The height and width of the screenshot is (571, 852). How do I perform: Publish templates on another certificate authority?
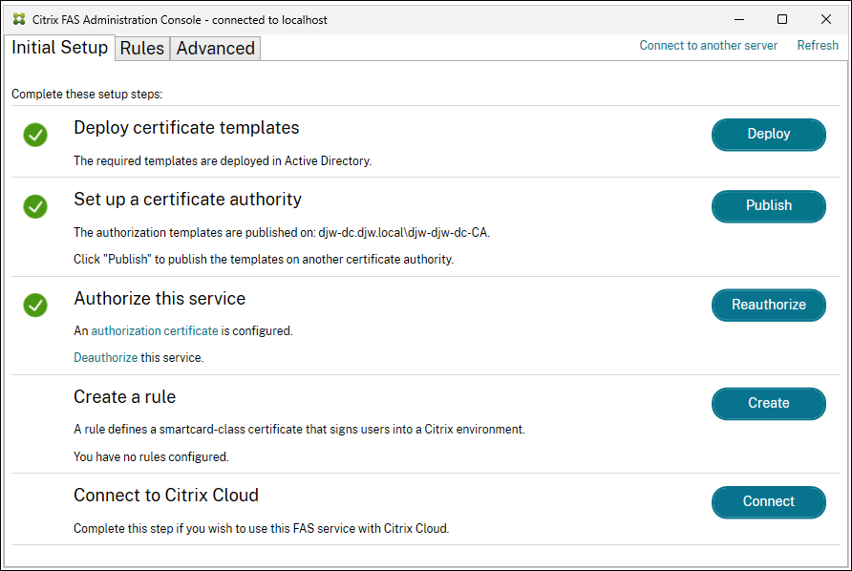[x=768, y=206]
